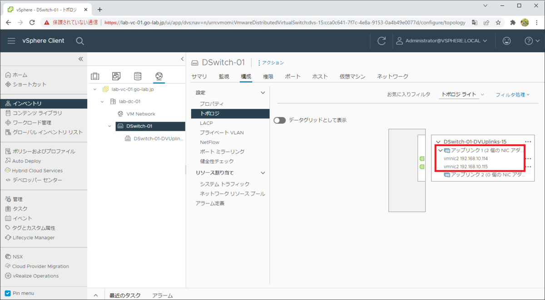
Task: Collapse DSwitch-01 tree node
Action: coord(110,126)
